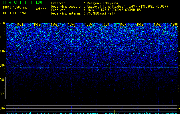
Task: Click the 0.7 kHz axis label
Action: (2, 94)
